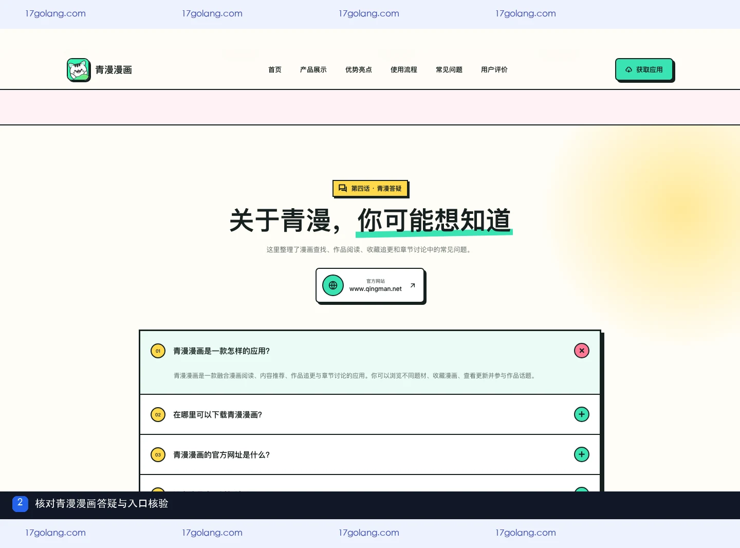Open the 首页 nav item

click(275, 70)
